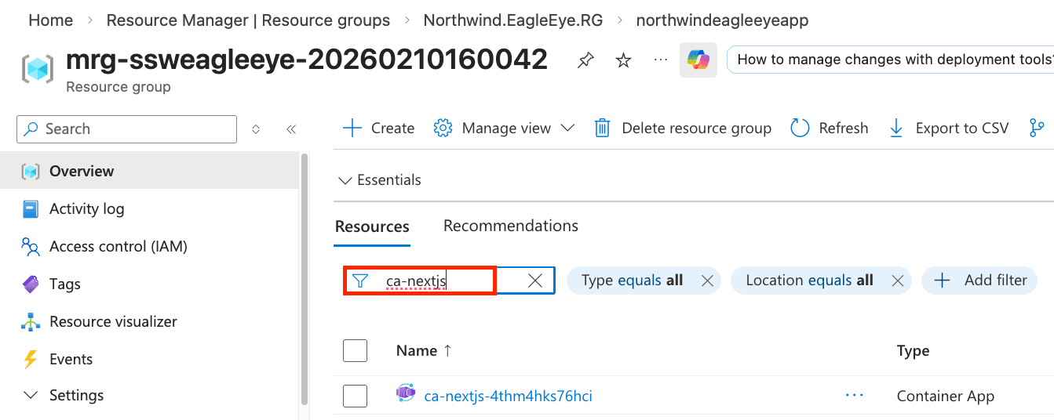Open more options ellipsis beside title
Screen dimensions: 1054x420
(660, 60)
